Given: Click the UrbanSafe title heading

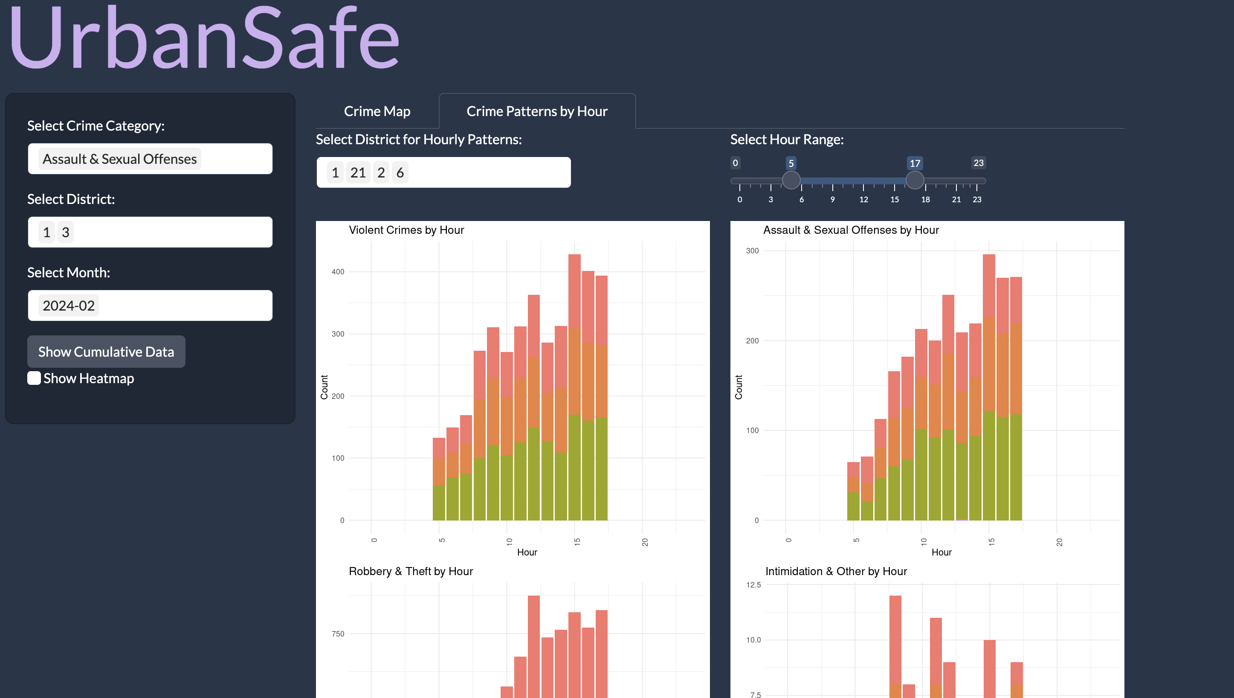Looking at the screenshot, I should (x=203, y=38).
